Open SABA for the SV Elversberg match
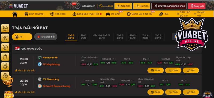 pyautogui.click(x=155, y=92)
